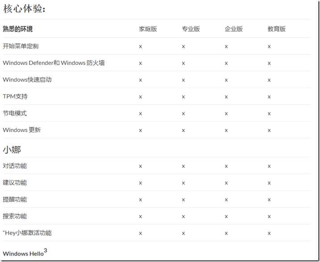Click 专业版 mark for Windows快速启动

point(183,80)
